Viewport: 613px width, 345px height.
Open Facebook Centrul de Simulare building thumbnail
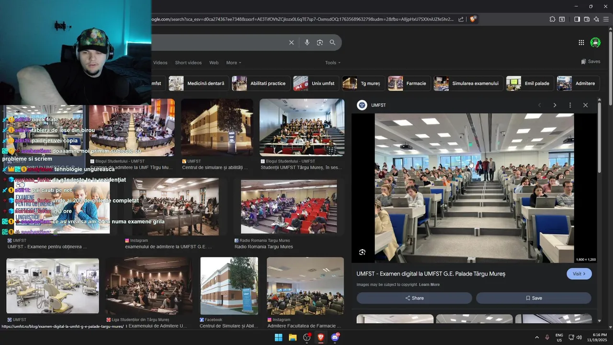coord(229,286)
